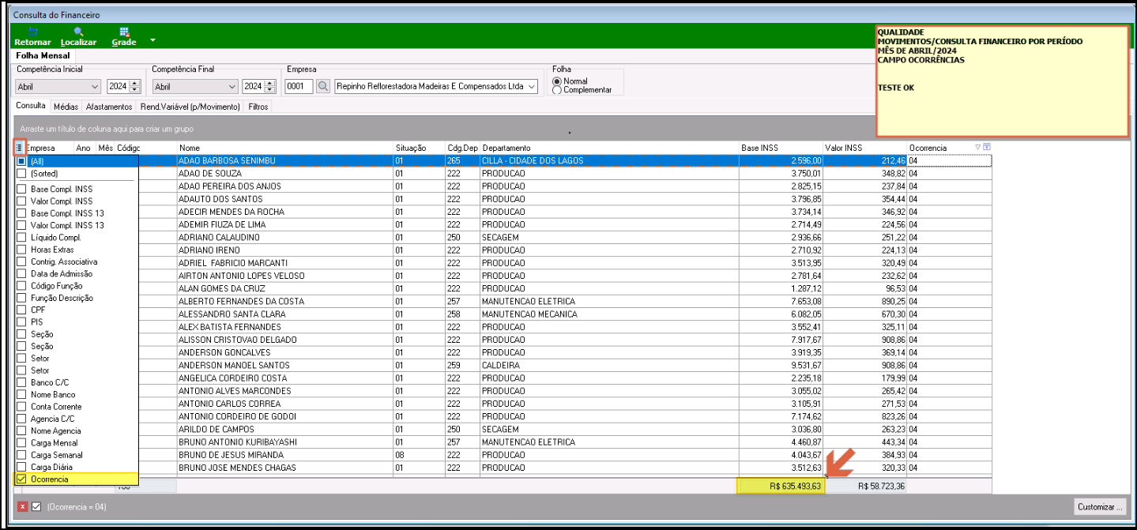Viewport: 1137px width, 530px height.
Task: Open the Rend.Variável (p/Movimento) tab
Action: point(190,106)
